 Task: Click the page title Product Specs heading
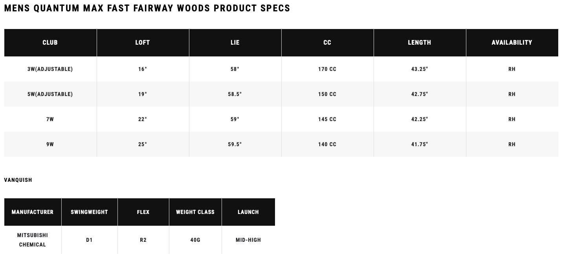147,8
